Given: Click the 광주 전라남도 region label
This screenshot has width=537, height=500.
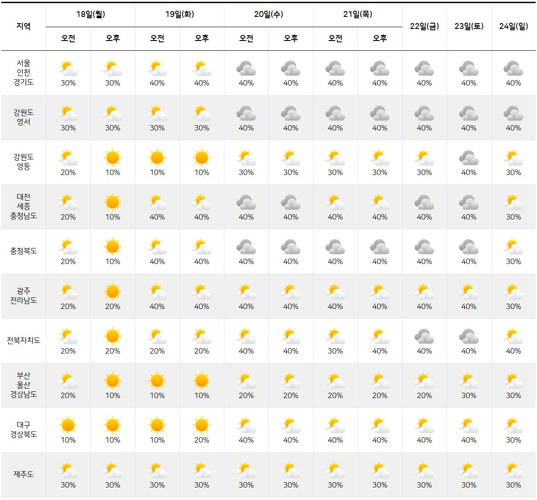Looking at the screenshot, I should (24, 296).
